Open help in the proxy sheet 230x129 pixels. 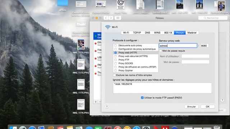click(x=107, y=107)
